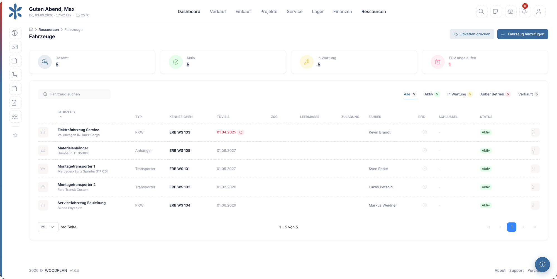The image size is (557, 279).
Task: Click the TÜV abgelaufen summary card
Action: [x=485, y=62]
